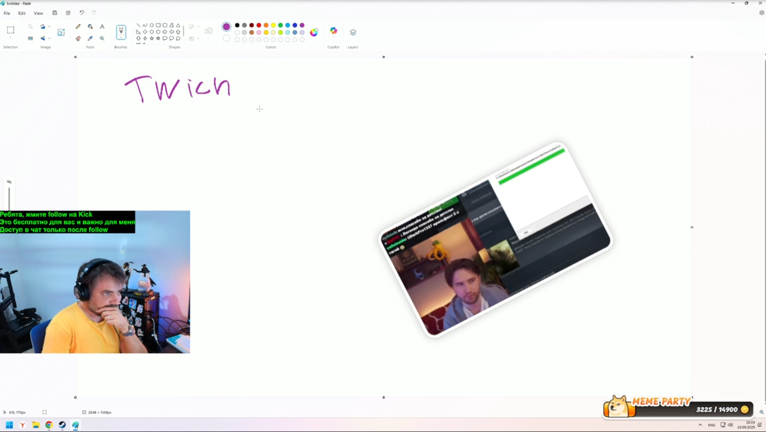Click the Rotate image icon
766x432 pixels.
point(42,27)
